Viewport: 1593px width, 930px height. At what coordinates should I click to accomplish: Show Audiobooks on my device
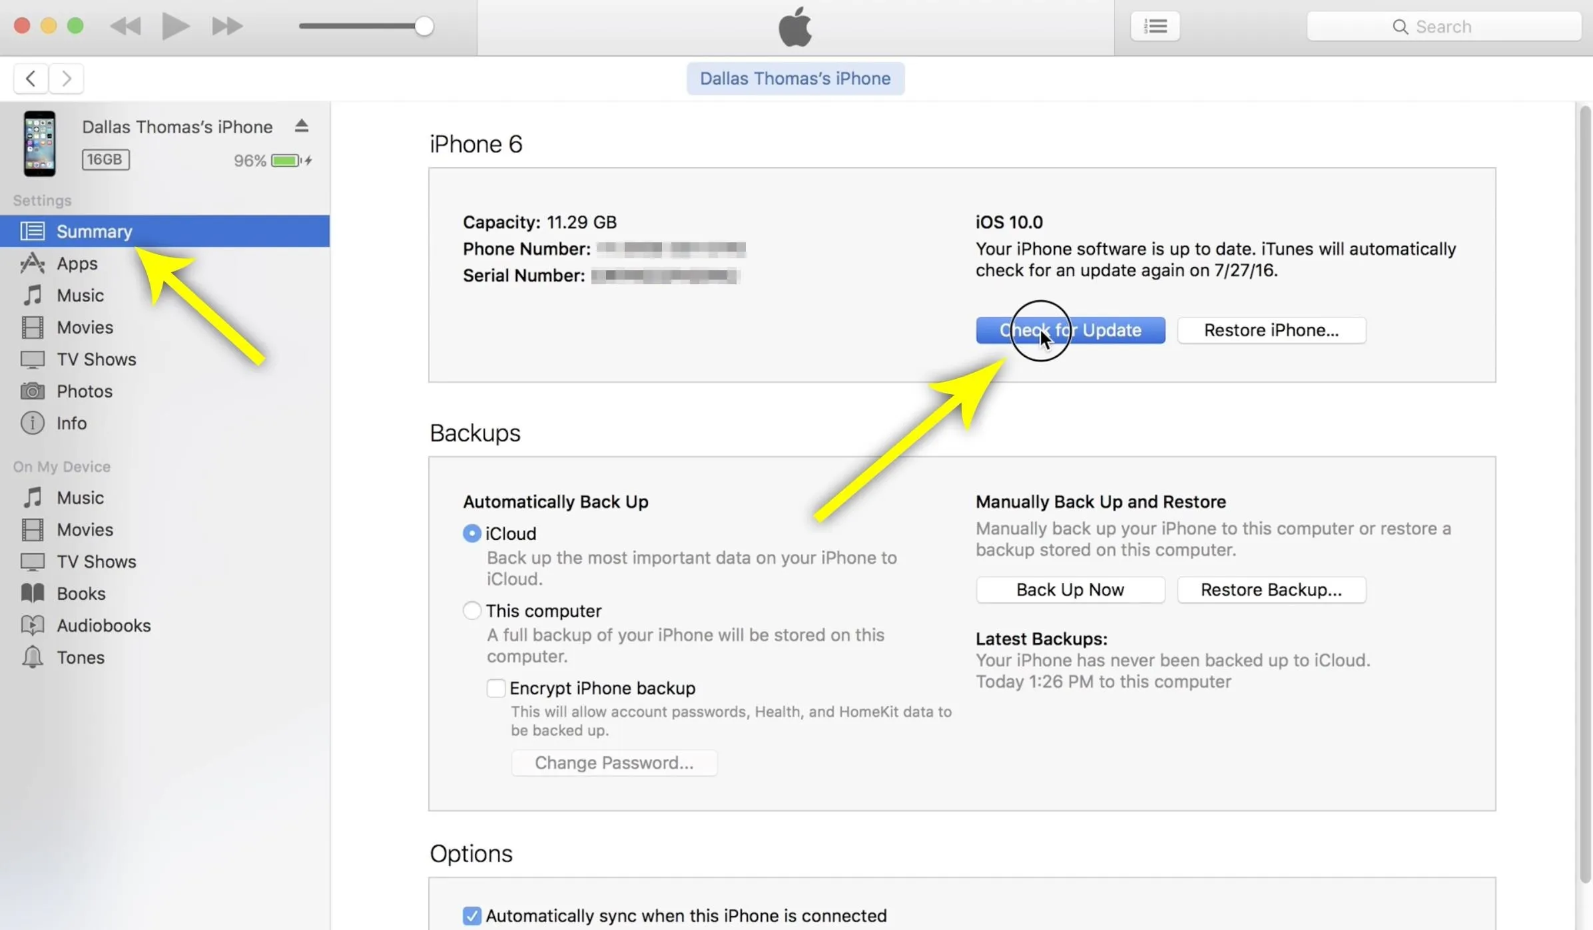[164, 626]
